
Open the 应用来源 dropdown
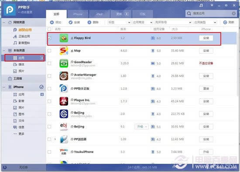point(143,22)
